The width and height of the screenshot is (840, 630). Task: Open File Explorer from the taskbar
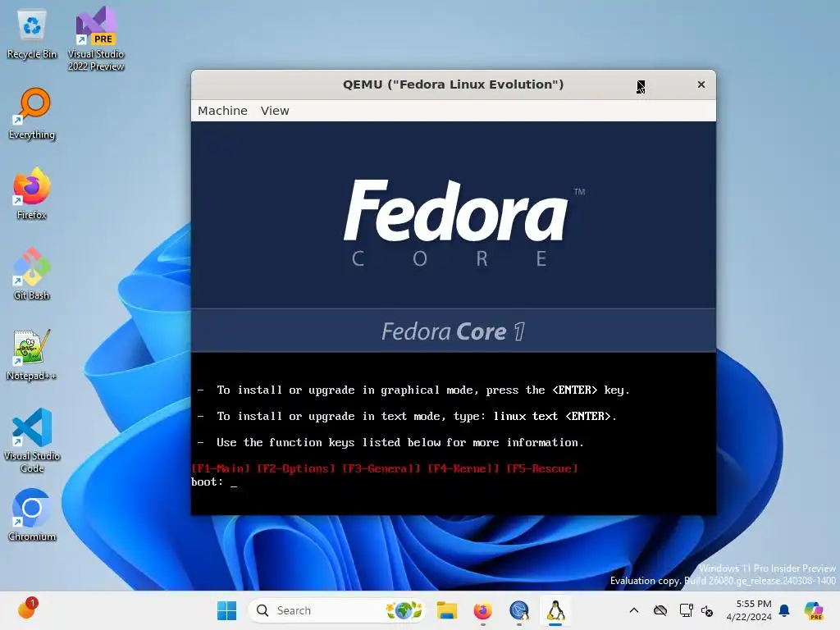click(447, 610)
